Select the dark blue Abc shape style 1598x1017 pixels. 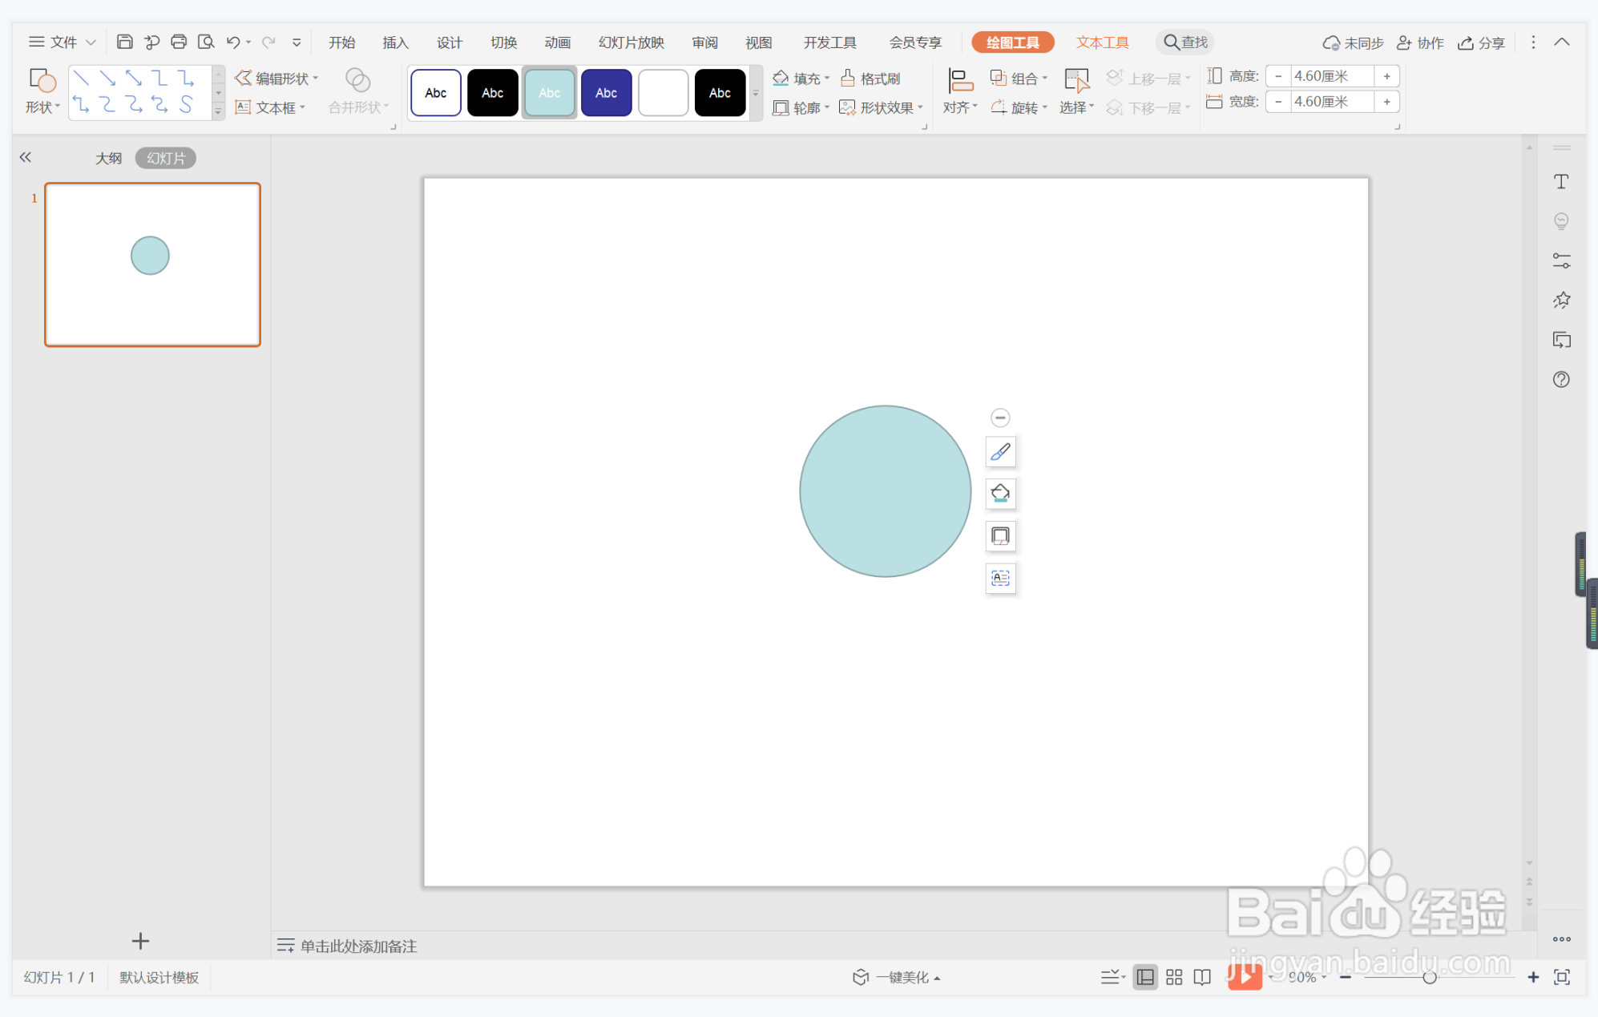pyautogui.click(x=606, y=93)
